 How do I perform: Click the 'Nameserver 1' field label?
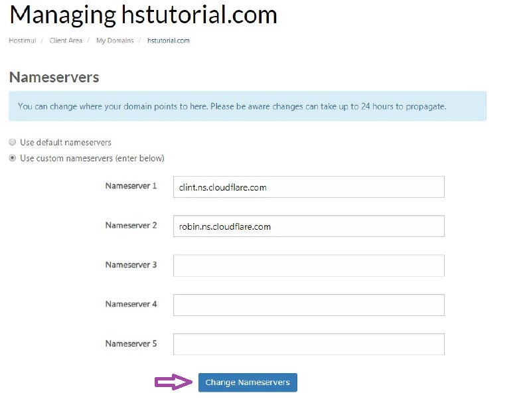pyautogui.click(x=131, y=186)
